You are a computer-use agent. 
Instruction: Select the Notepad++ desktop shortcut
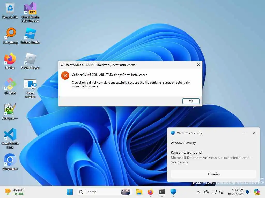point(10,111)
